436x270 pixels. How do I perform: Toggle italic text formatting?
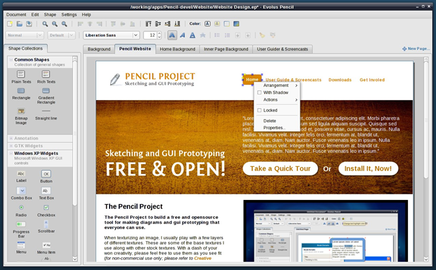[x=183, y=35]
